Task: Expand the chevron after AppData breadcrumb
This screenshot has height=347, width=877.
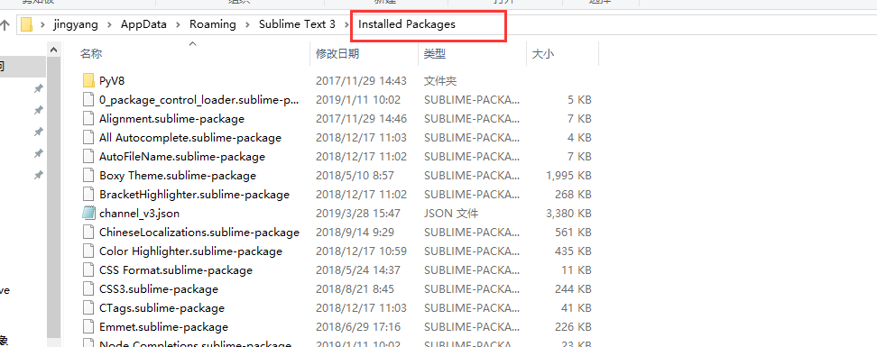Action: (179, 24)
